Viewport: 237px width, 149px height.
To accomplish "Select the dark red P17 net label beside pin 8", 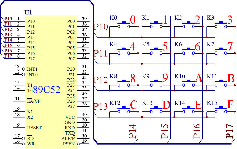I will (x=8, y=56).
